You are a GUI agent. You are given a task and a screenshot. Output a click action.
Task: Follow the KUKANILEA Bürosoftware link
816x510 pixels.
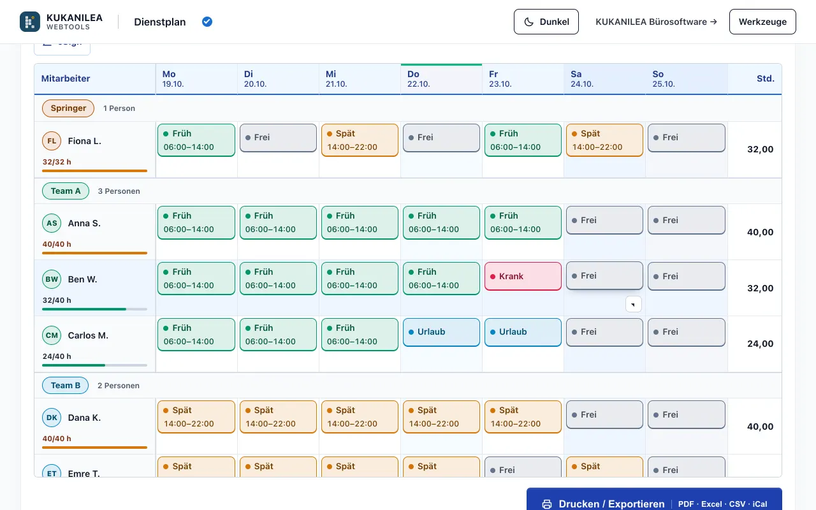pyautogui.click(x=656, y=22)
